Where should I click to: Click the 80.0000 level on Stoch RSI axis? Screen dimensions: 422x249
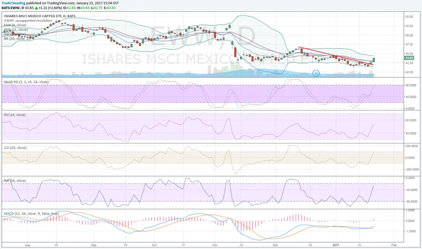tap(411, 85)
